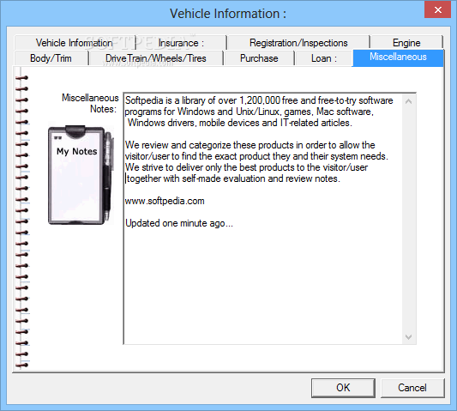Click the notes scrollbar up arrow

coord(409,101)
